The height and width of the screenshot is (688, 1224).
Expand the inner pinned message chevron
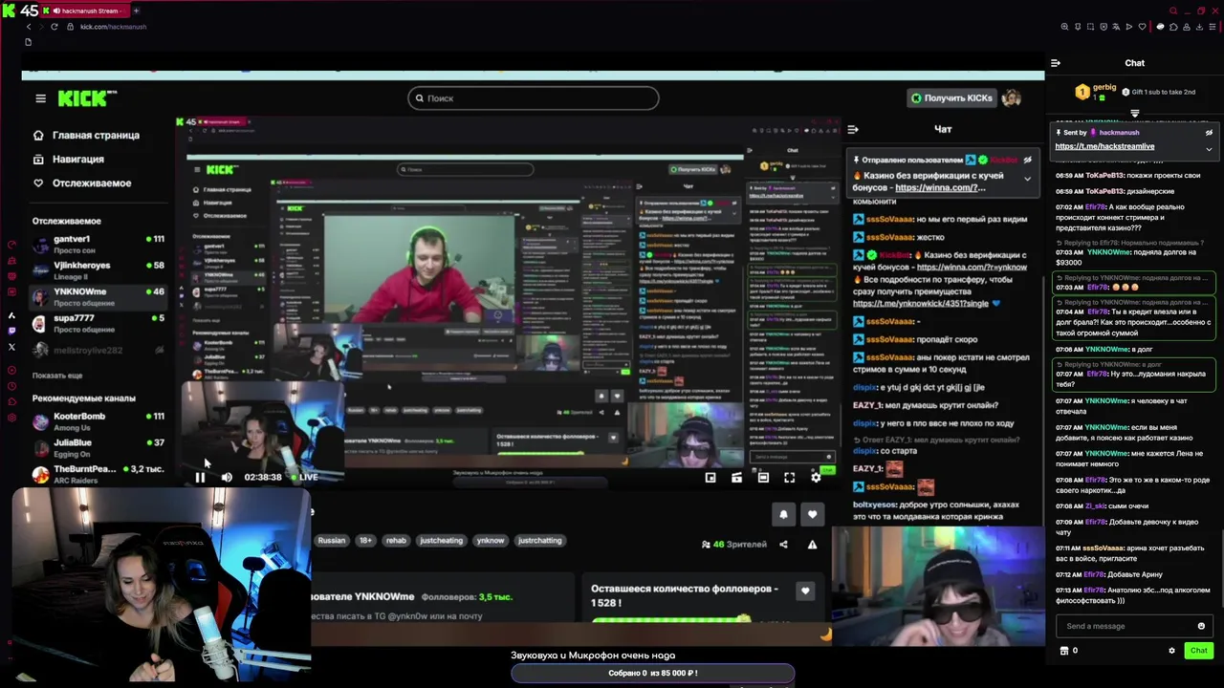(x=1027, y=179)
